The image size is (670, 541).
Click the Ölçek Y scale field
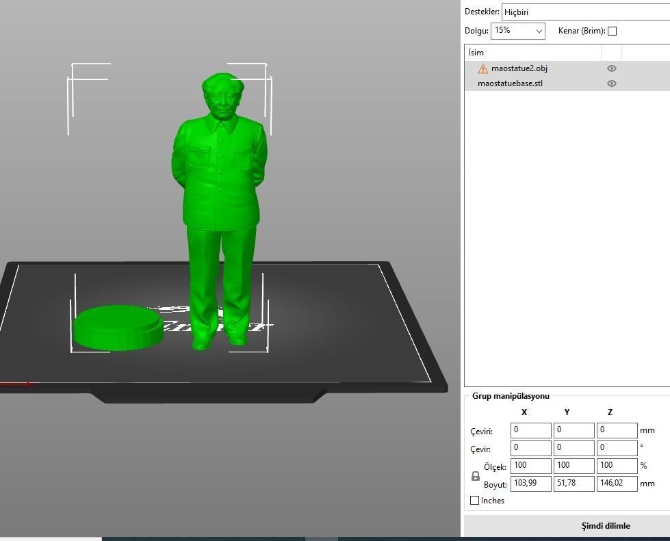pyautogui.click(x=574, y=466)
